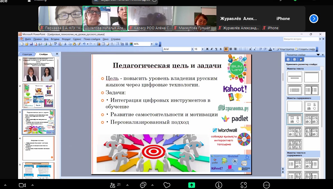Toggle italic formatting (К)

tap(211, 49)
